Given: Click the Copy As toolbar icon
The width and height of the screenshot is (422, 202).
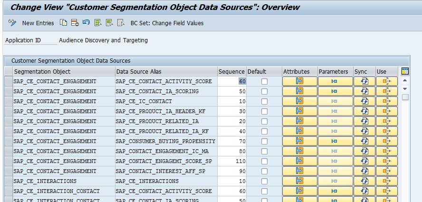Looking at the screenshot, I should (x=64, y=23).
